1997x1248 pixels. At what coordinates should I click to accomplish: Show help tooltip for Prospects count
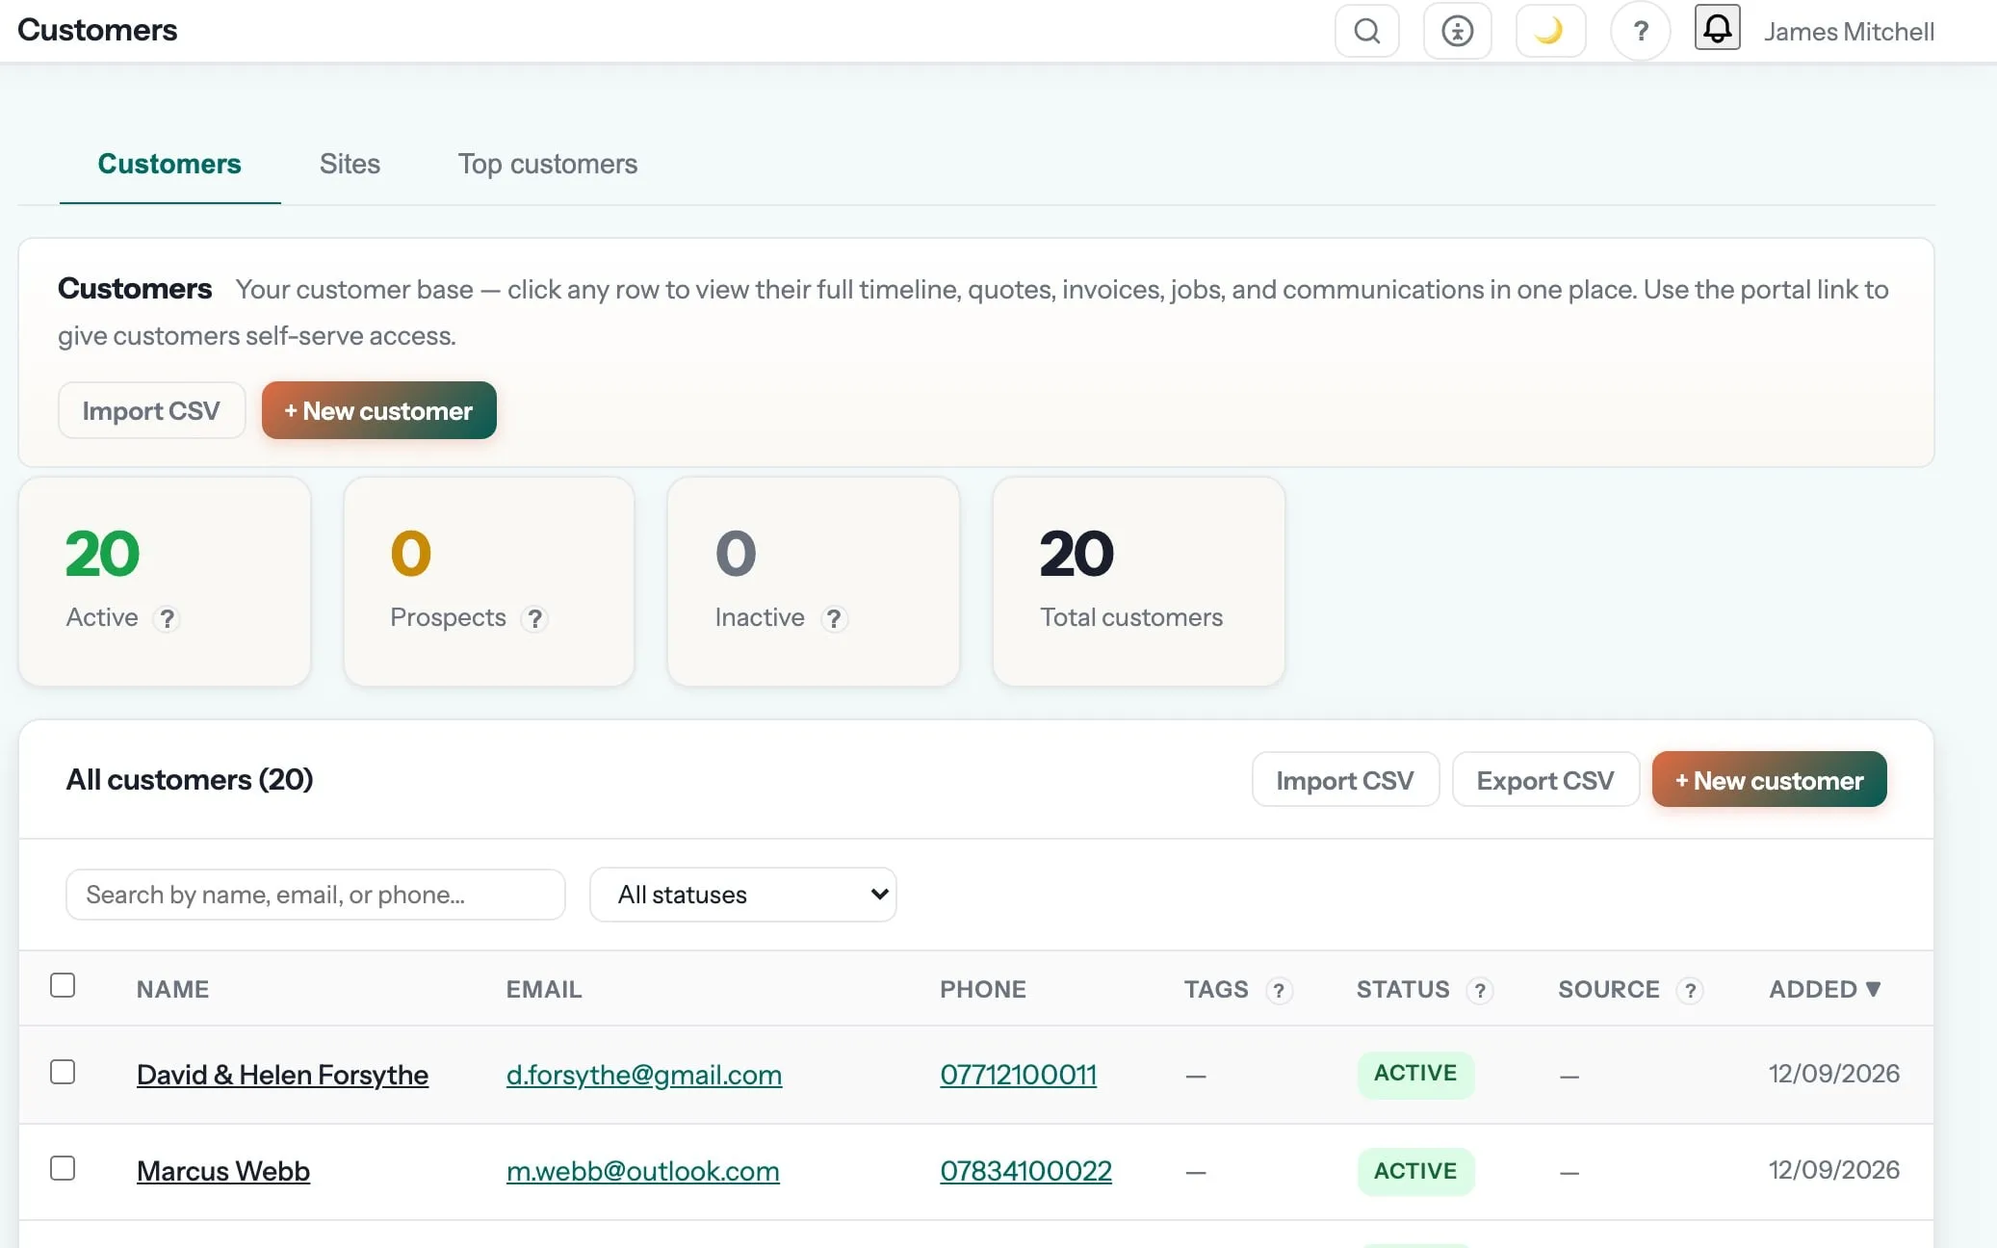[x=534, y=618]
